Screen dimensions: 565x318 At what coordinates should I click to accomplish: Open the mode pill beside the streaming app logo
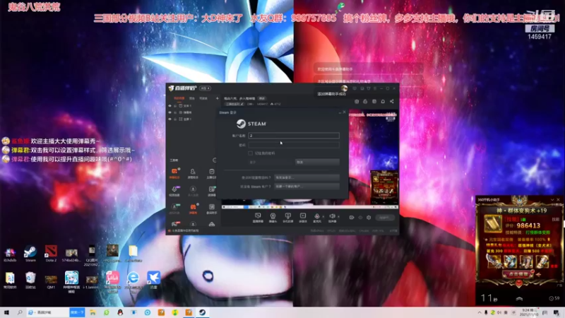(205, 88)
